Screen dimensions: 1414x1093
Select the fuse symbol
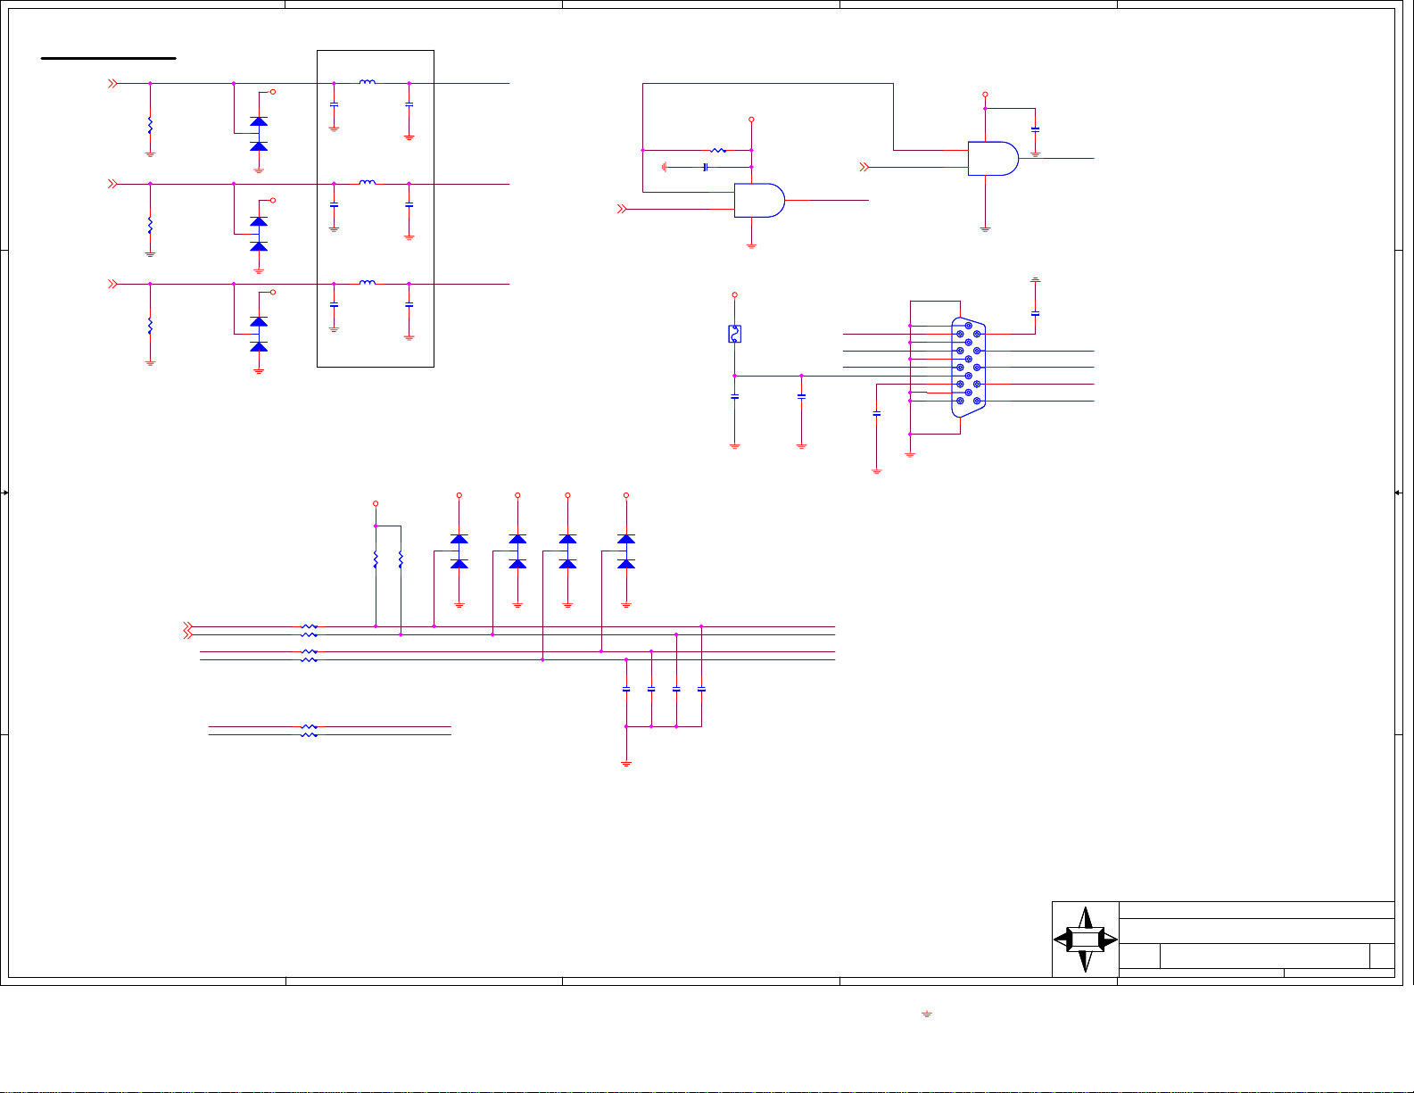(734, 334)
